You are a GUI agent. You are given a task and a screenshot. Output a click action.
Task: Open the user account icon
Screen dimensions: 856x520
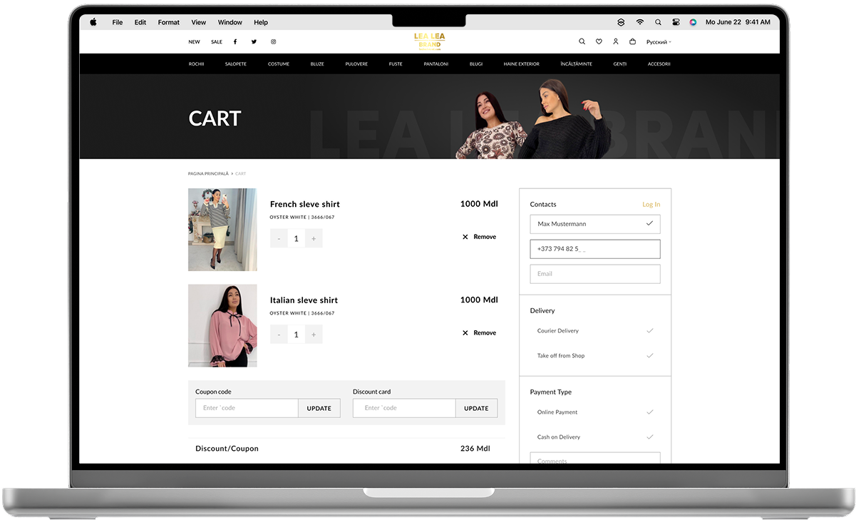click(x=616, y=42)
